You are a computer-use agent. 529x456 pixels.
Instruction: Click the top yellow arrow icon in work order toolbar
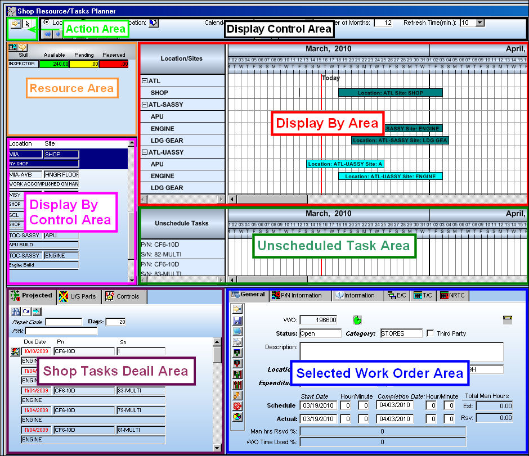(237, 309)
